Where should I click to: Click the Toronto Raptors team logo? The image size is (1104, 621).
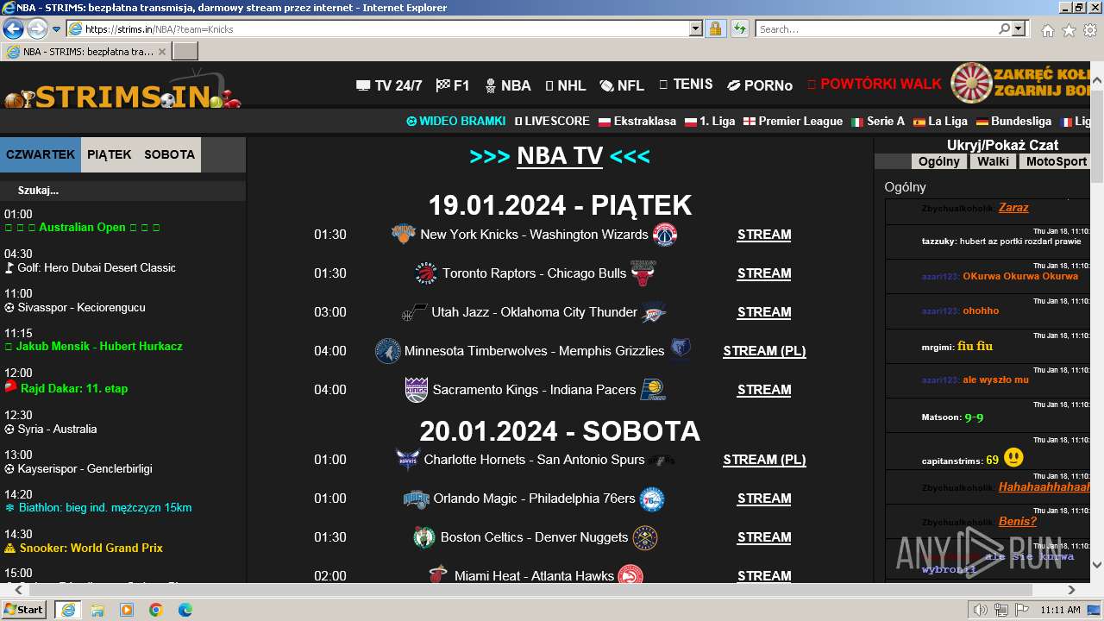[x=426, y=273]
